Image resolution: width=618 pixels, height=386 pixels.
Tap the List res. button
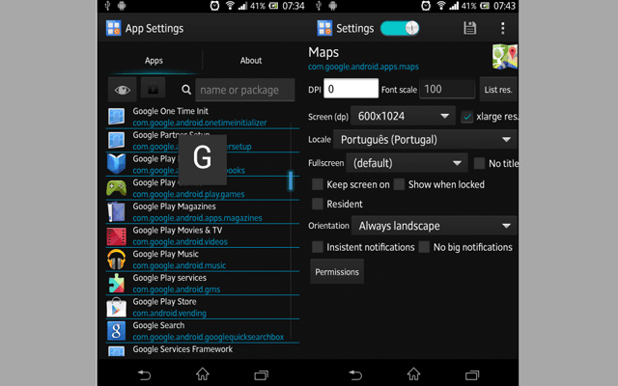(x=498, y=90)
